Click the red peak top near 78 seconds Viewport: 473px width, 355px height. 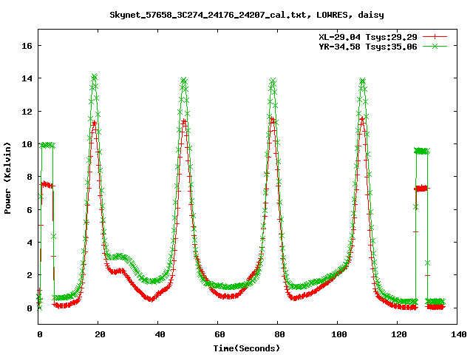273,121
